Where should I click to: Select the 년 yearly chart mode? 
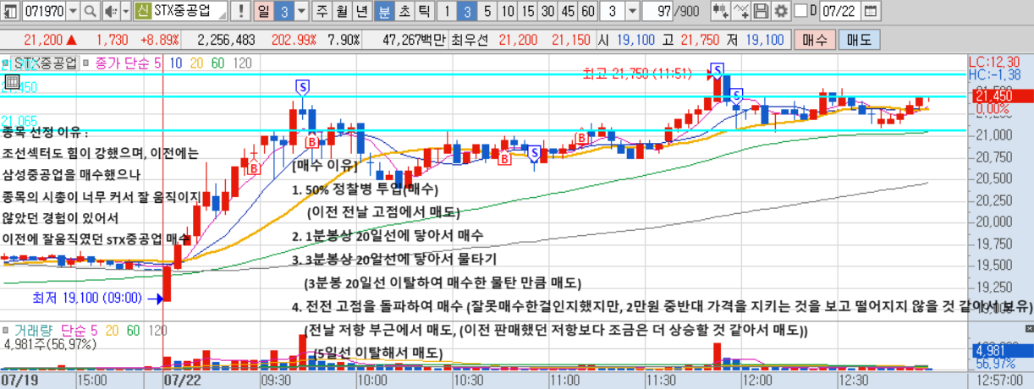(x=361, y=12)
